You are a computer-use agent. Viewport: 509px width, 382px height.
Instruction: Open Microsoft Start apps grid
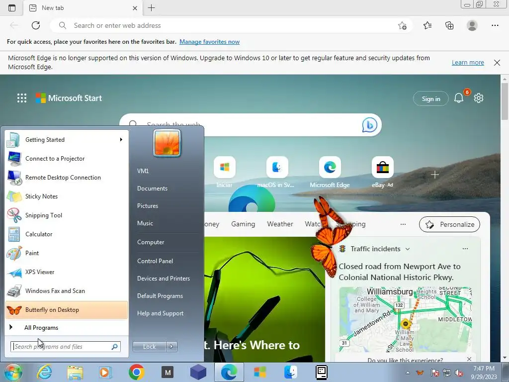pos(22,98)
